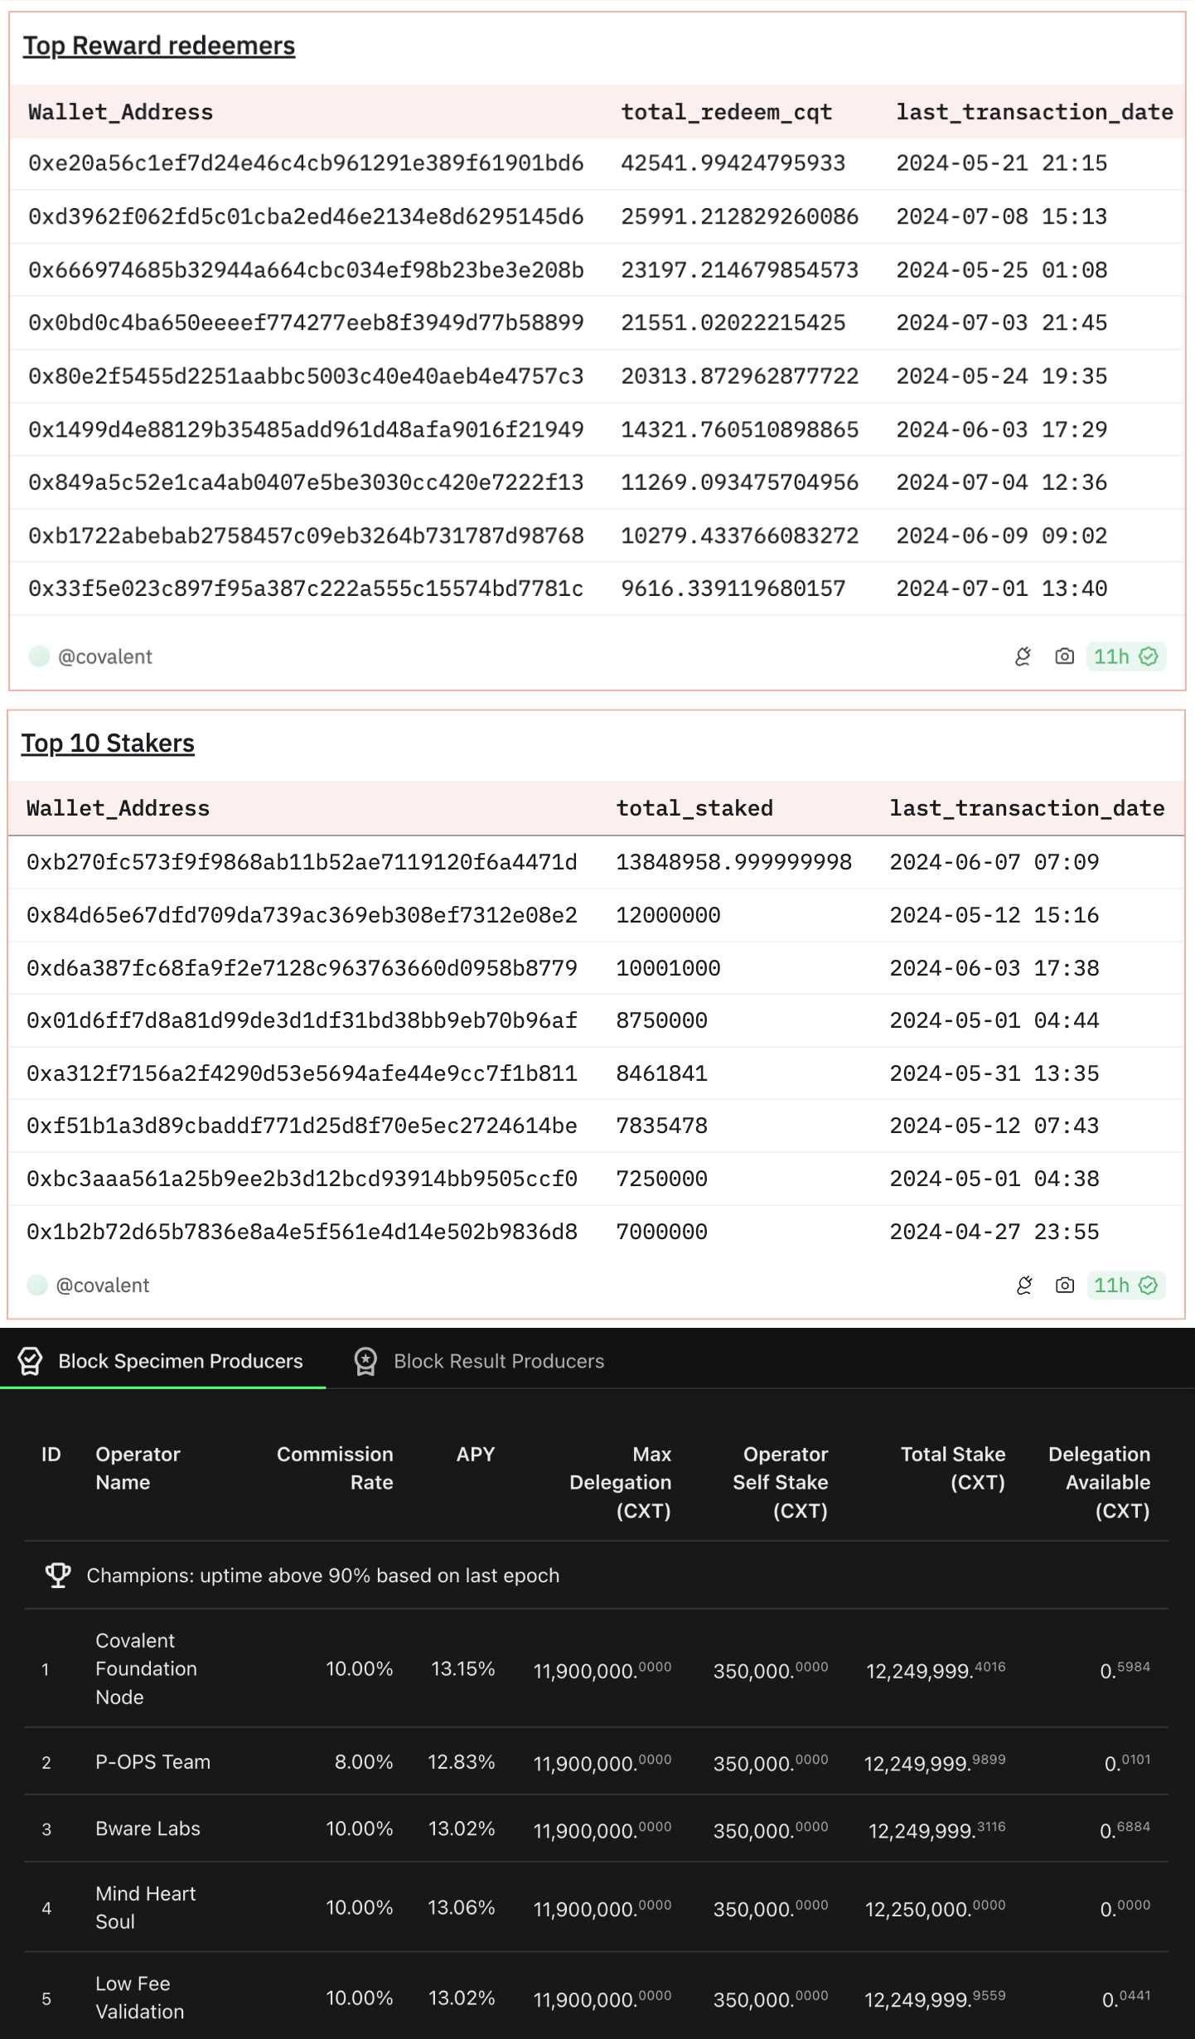Select wallet address 0xd3962f062fd5c01cba2ed46e2134e8d6295145d6
Image resolution: width=1195 pixels, height=2039 pixels.
coord(306,216)
